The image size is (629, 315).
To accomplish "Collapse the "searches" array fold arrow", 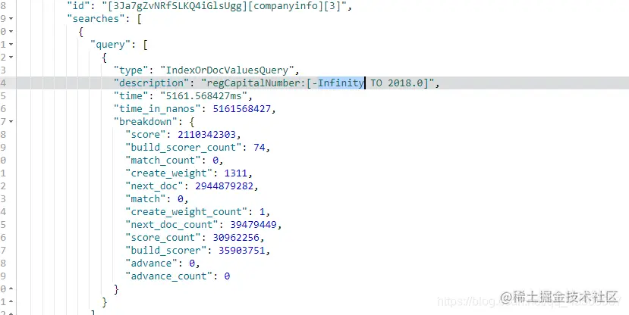I will pos(11,18).
